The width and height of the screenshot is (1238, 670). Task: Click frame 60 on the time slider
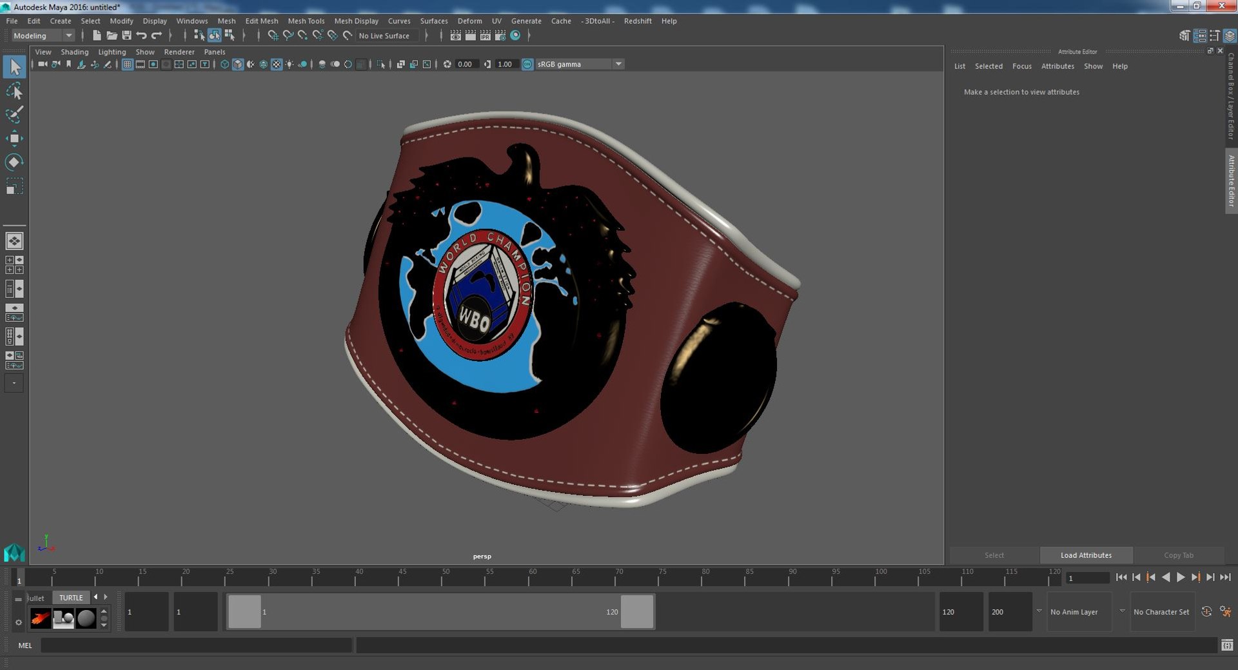click(533, 576)
